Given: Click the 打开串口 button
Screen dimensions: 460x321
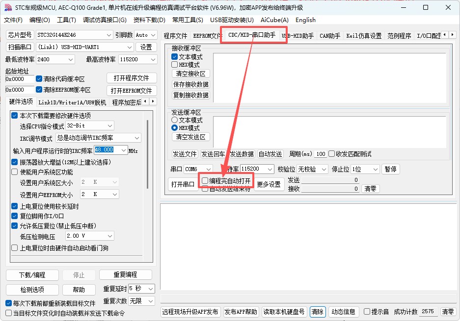Looking at the screenshot, I should (x=183, y=184).
